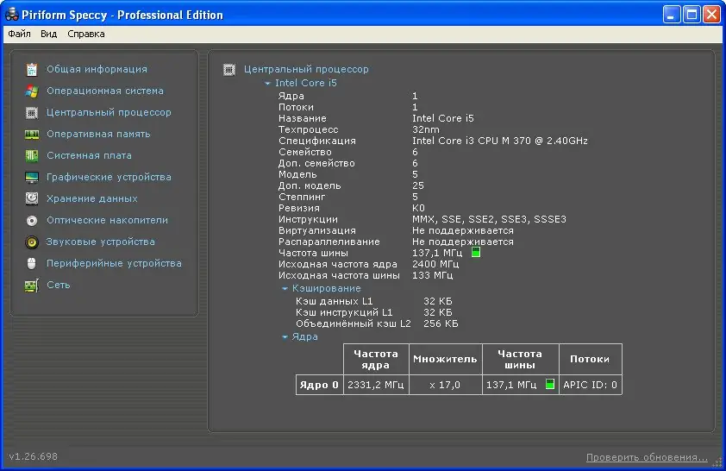Click the Исходная частота шины value 133 МГц
Image resolution: width=726 pixels, height=471 pixels.
pos(433,275)
